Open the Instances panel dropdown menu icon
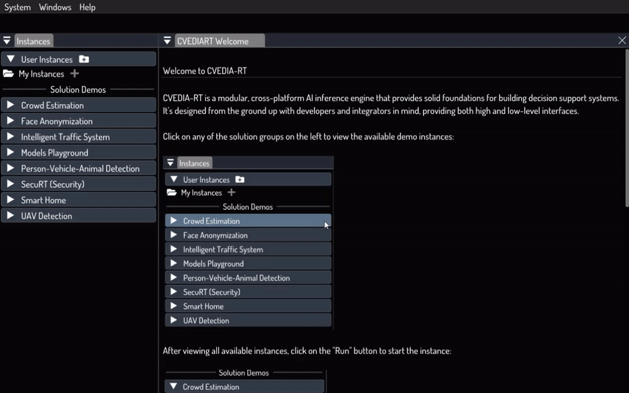The height and width of the screenshot is (393, 629). tap(7, 40)
